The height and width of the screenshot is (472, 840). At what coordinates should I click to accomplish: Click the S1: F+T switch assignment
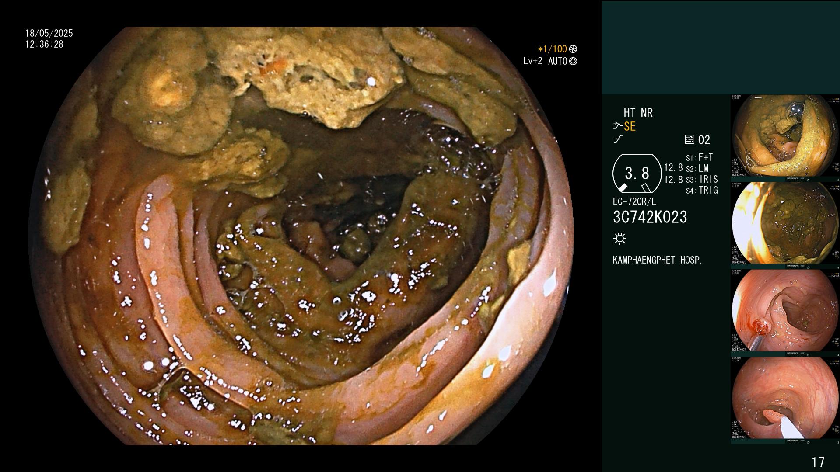click(x=699, y=157)
